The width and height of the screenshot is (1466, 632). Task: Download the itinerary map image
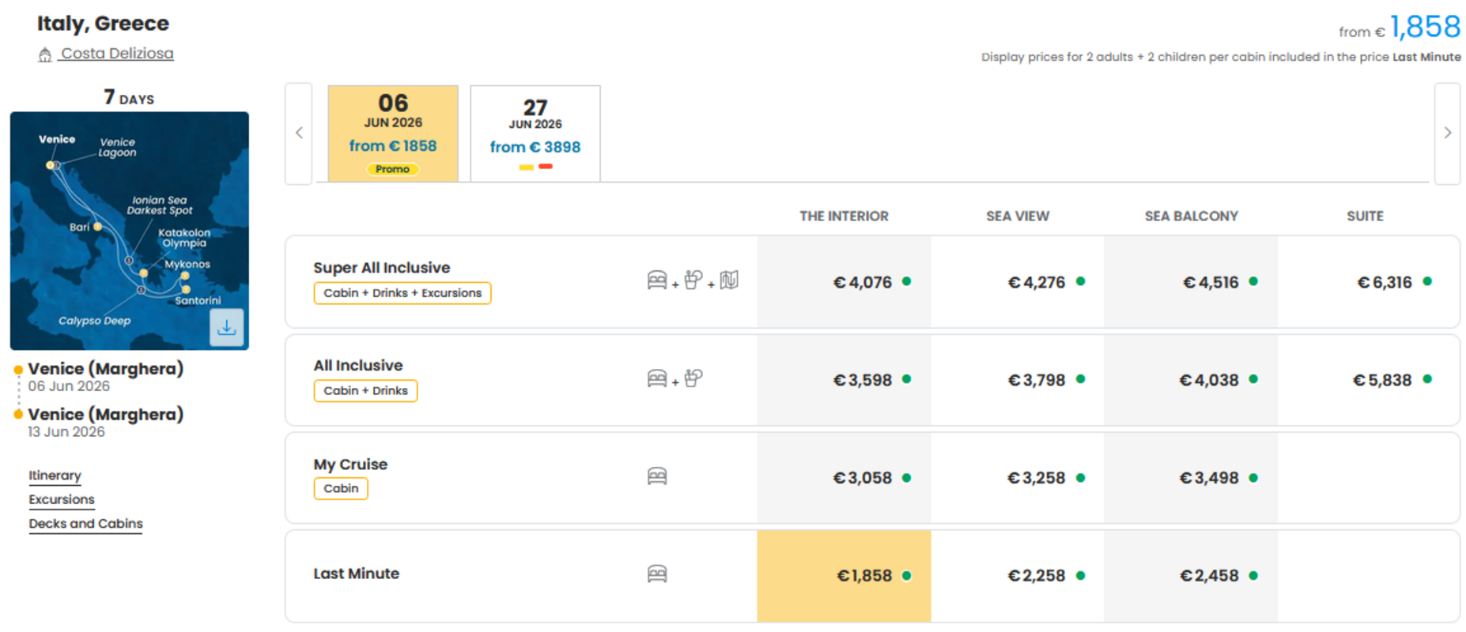227,327
